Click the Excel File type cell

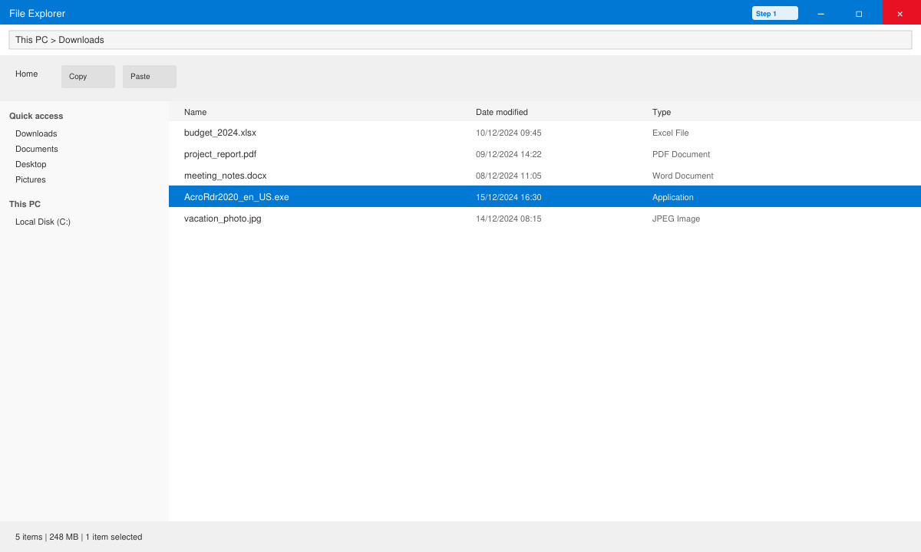click(x=671, y=133)
